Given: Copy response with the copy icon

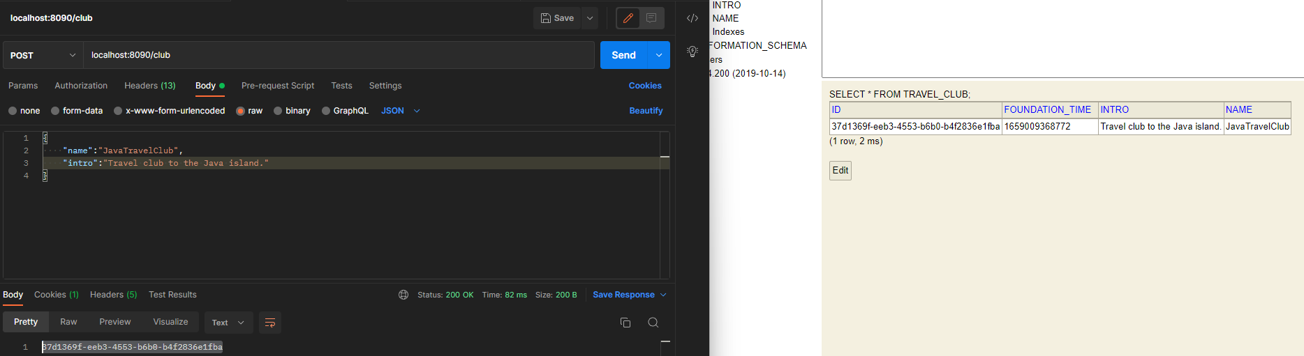Looking at the screenshot, I should click(x=625, y=323).
